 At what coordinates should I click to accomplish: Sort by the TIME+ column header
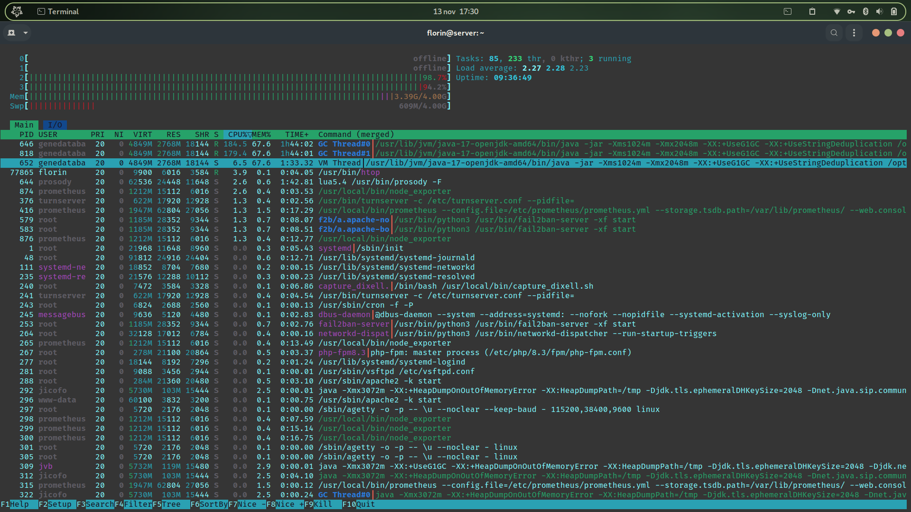297,135
